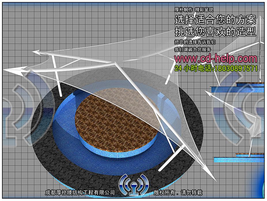This screenshot has height=201, width=267.
Task: Click the 我们竭诚为您服务 text line
Action: (193, 50)
